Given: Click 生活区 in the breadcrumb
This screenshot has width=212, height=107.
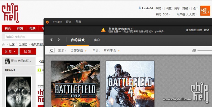Looking at the screenshot, I should [x=23, y=45].
